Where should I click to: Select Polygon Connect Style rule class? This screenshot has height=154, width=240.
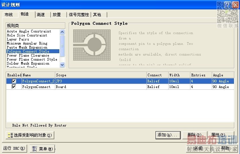33,51
